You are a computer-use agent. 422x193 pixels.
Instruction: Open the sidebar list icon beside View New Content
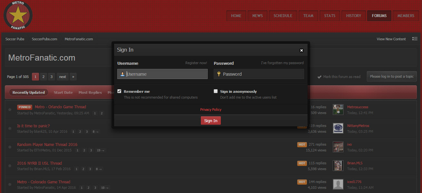[415, 39]
